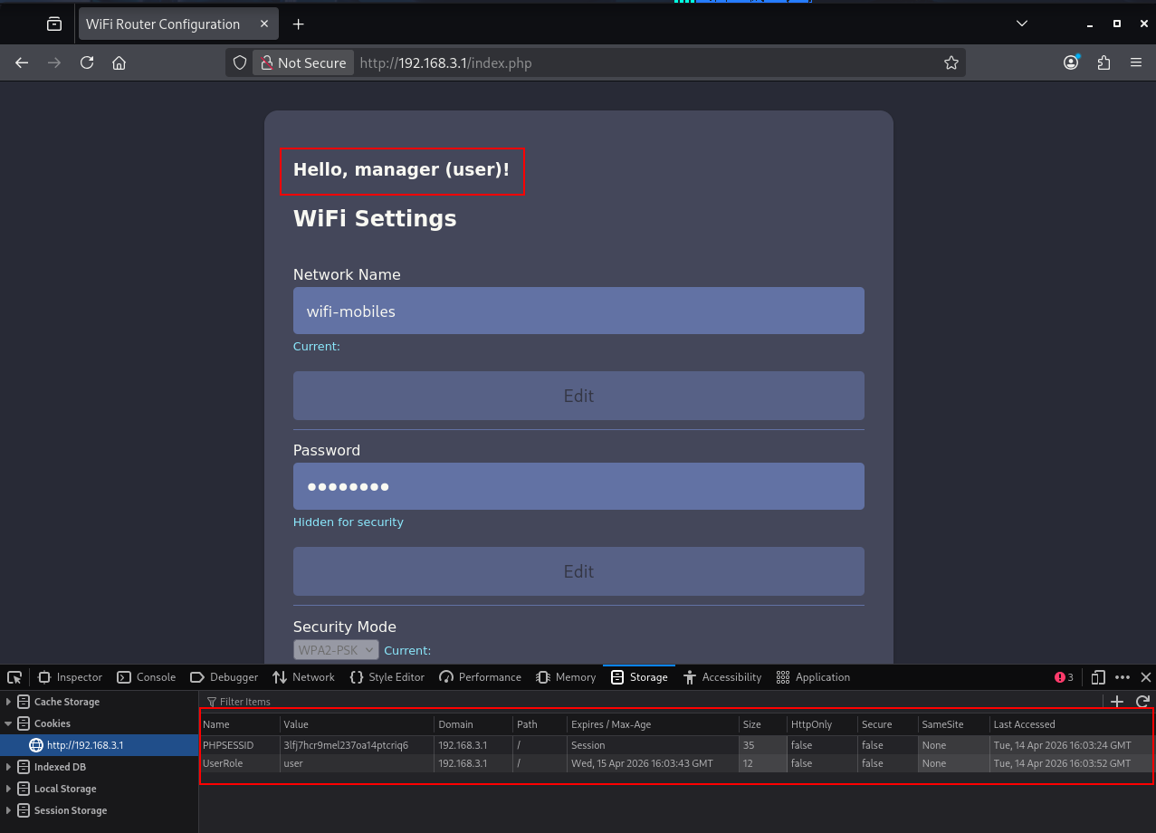The image size is (1156, 833).
Task: Click the UserRole value 'user' cell
Action: [357, 763]
